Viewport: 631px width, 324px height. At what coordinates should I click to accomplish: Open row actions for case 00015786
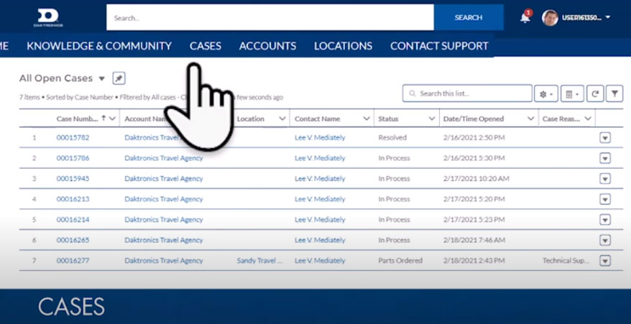605,159
